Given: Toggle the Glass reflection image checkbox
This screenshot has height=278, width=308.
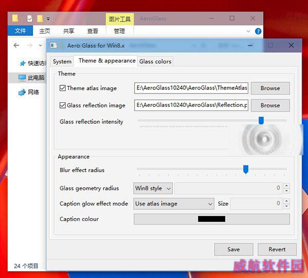Looking at the screenshot, I should (63, 105).
